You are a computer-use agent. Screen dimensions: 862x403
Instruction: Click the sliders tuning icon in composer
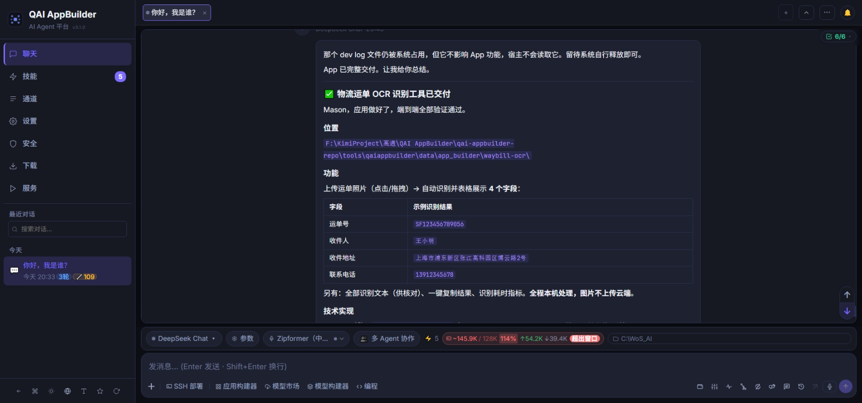pos(715,386)
